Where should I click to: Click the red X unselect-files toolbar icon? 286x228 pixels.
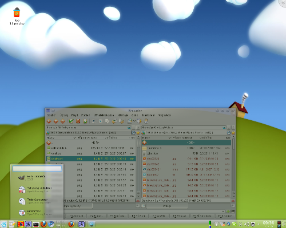[78, 121]
